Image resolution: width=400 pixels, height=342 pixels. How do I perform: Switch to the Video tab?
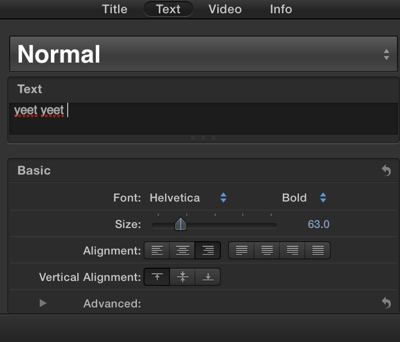point(225,9)
